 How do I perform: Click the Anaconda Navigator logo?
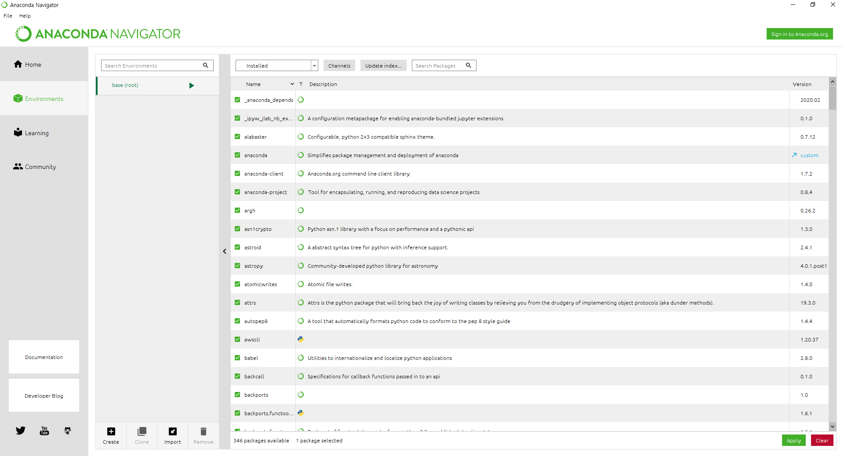click(x=98, y=34)
